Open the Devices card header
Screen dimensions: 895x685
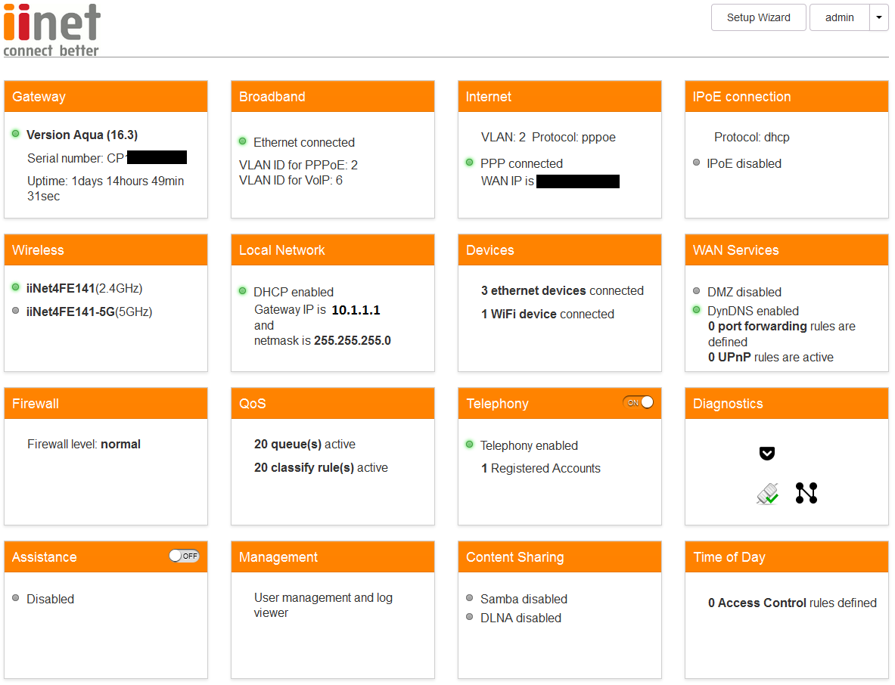(559, 250)
